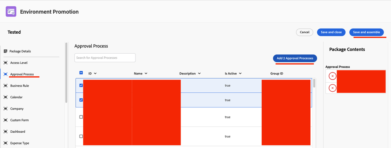
Task: Toggle the select-all header checkbox
Action: click(x=81, y=73)
